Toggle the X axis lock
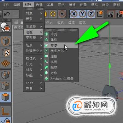 point(74,14)
